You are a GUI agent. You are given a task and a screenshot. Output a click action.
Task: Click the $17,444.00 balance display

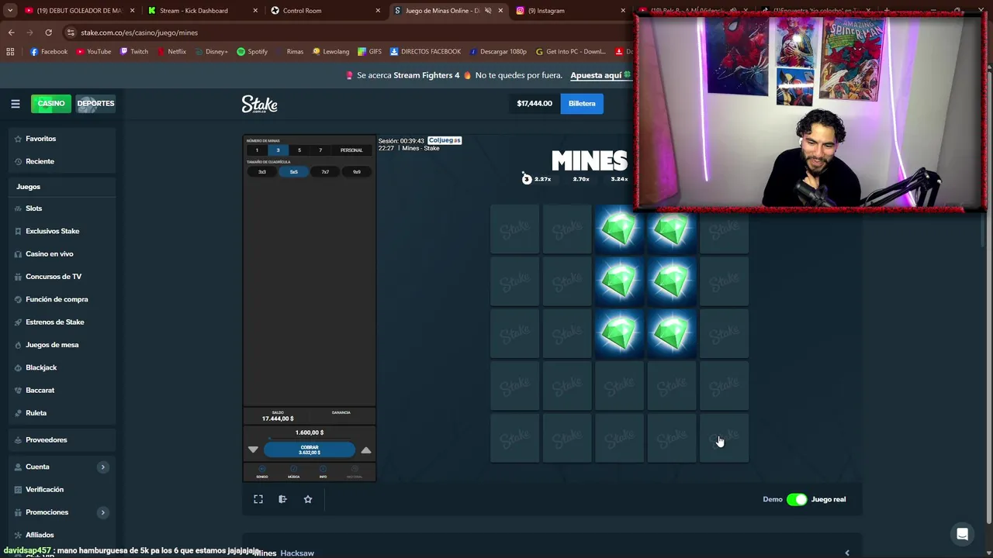tap(535, 103)
